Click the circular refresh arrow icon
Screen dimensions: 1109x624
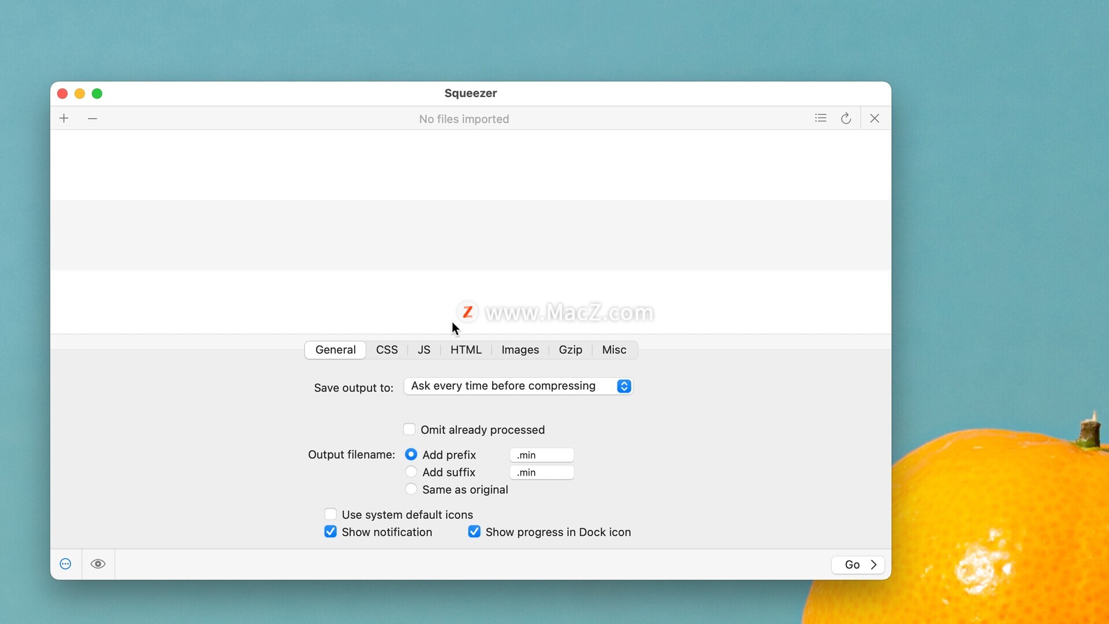point(846,118)
